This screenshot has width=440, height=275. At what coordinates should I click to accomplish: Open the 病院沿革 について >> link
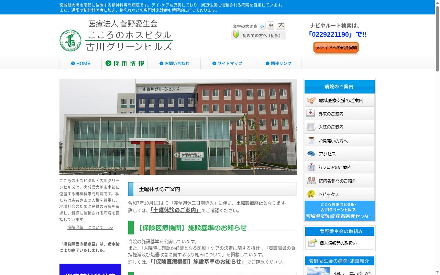tap(90, 228)
